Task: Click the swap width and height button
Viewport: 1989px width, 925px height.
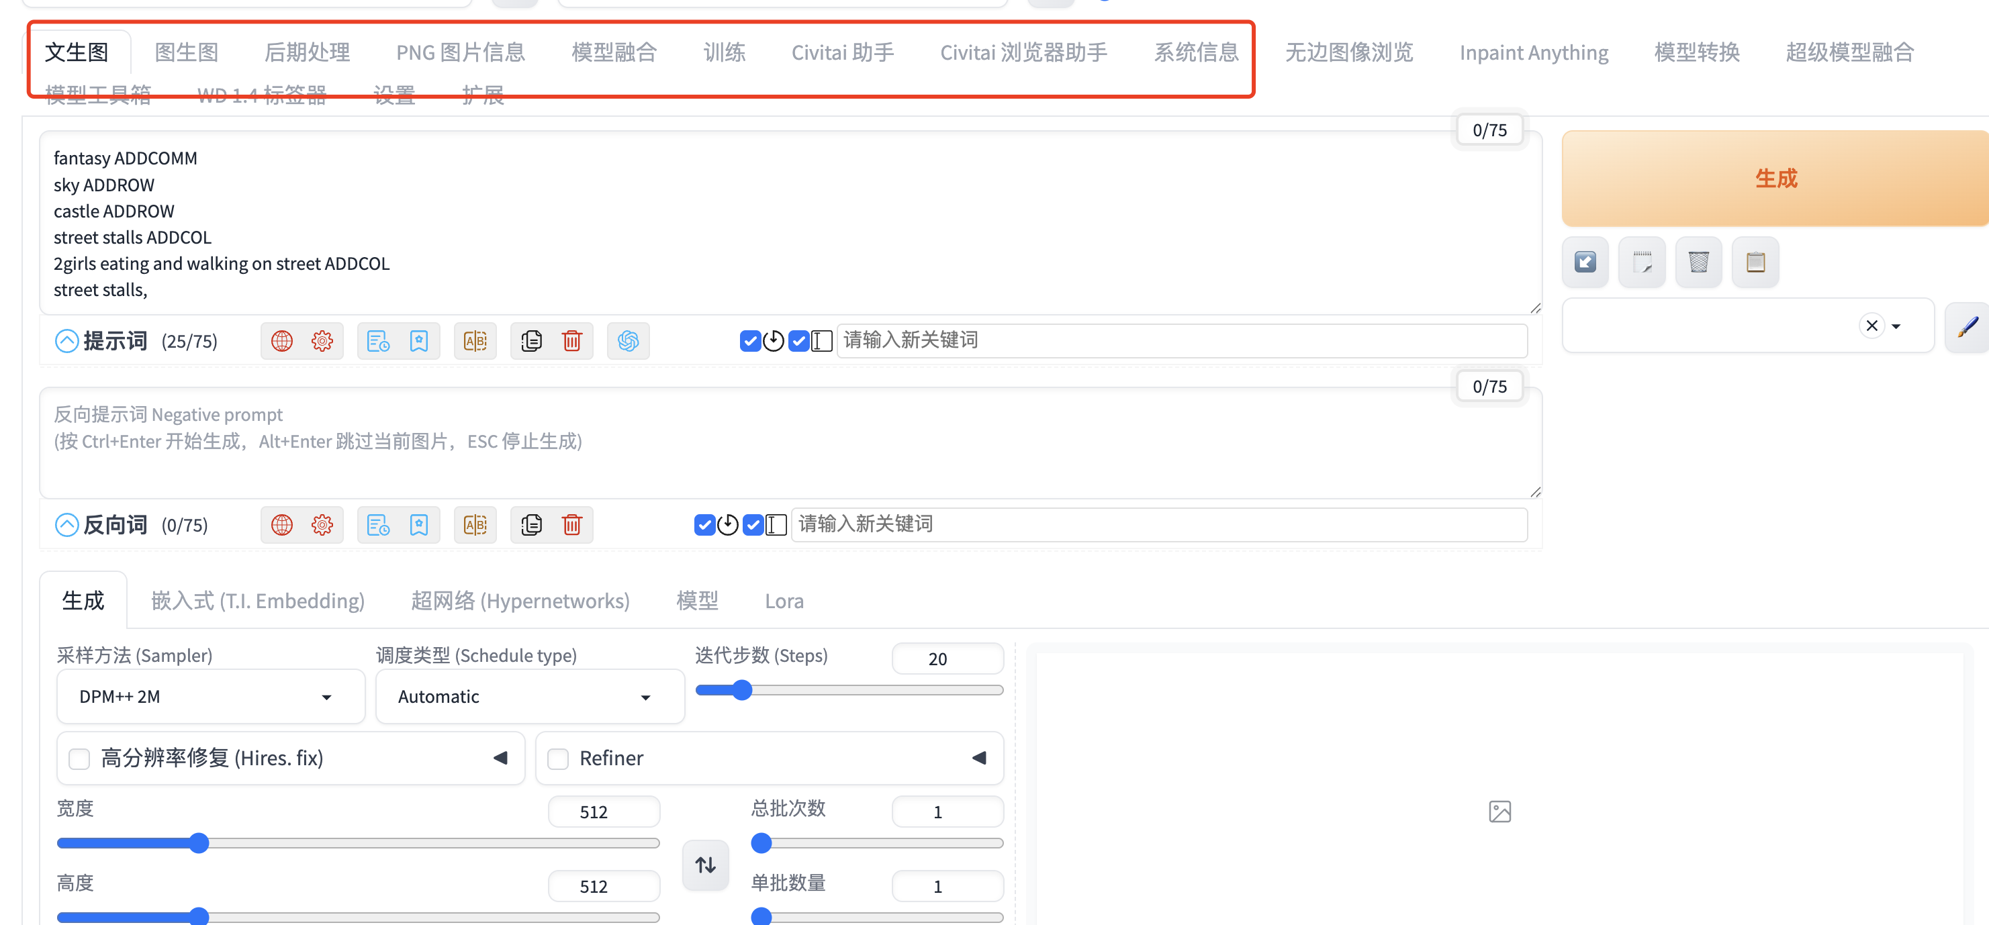Action: (x=705, y=865)
